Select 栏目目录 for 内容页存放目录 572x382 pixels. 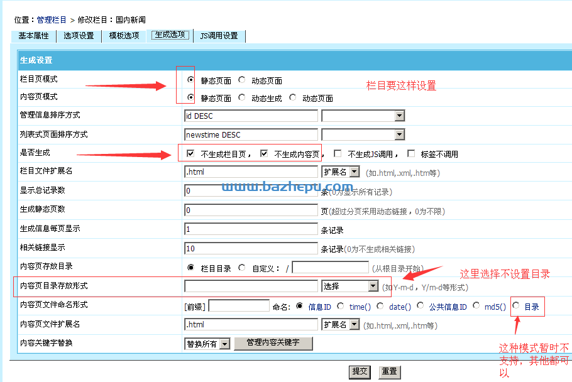tap(190, 268)
